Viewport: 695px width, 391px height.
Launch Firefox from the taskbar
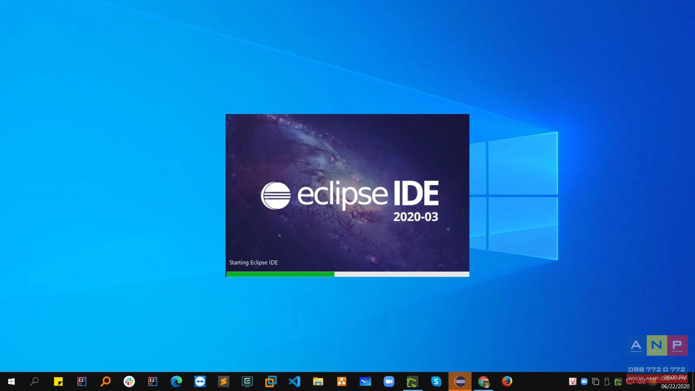pyautogui.click(x=507, y=381)
